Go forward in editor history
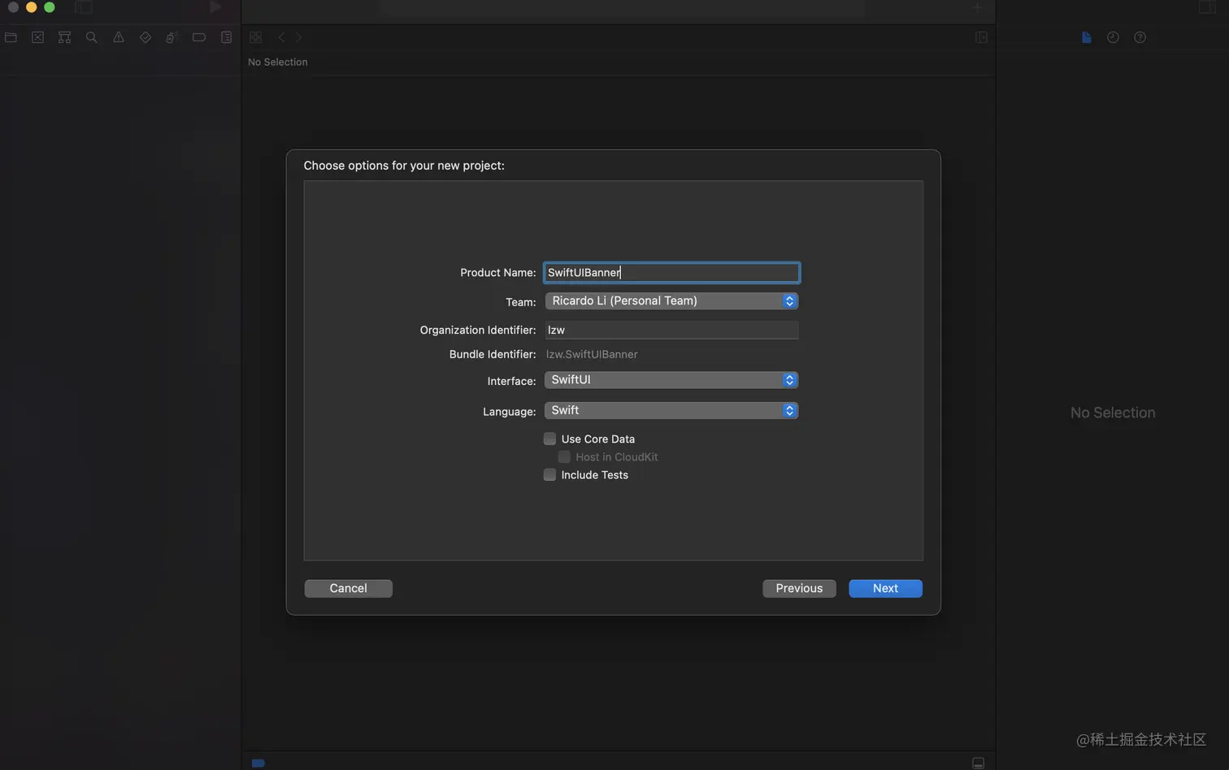Image resolution: width=1229 pixels, height=770 pixels. [298, 37]
